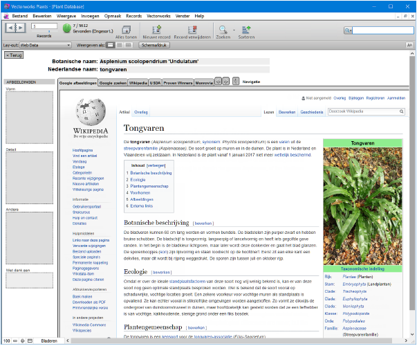
Task: Zoom out with status bar minus icon
Action: point(15,341)
